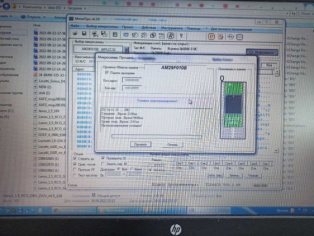Screen dimensions: 314x236
Task: Click the up arrow of the buffer scrollbar
Action: tap(277, 72)
